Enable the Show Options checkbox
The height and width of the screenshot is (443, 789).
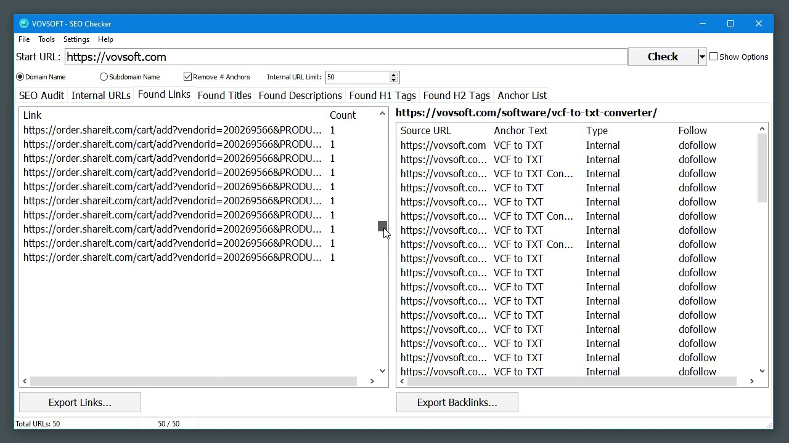point(713,56)
